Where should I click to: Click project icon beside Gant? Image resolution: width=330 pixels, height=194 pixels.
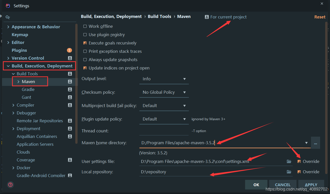tap(70, 97)
